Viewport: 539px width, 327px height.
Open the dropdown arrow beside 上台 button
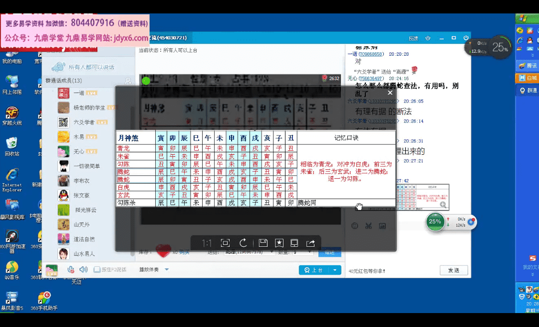(335, 270)
